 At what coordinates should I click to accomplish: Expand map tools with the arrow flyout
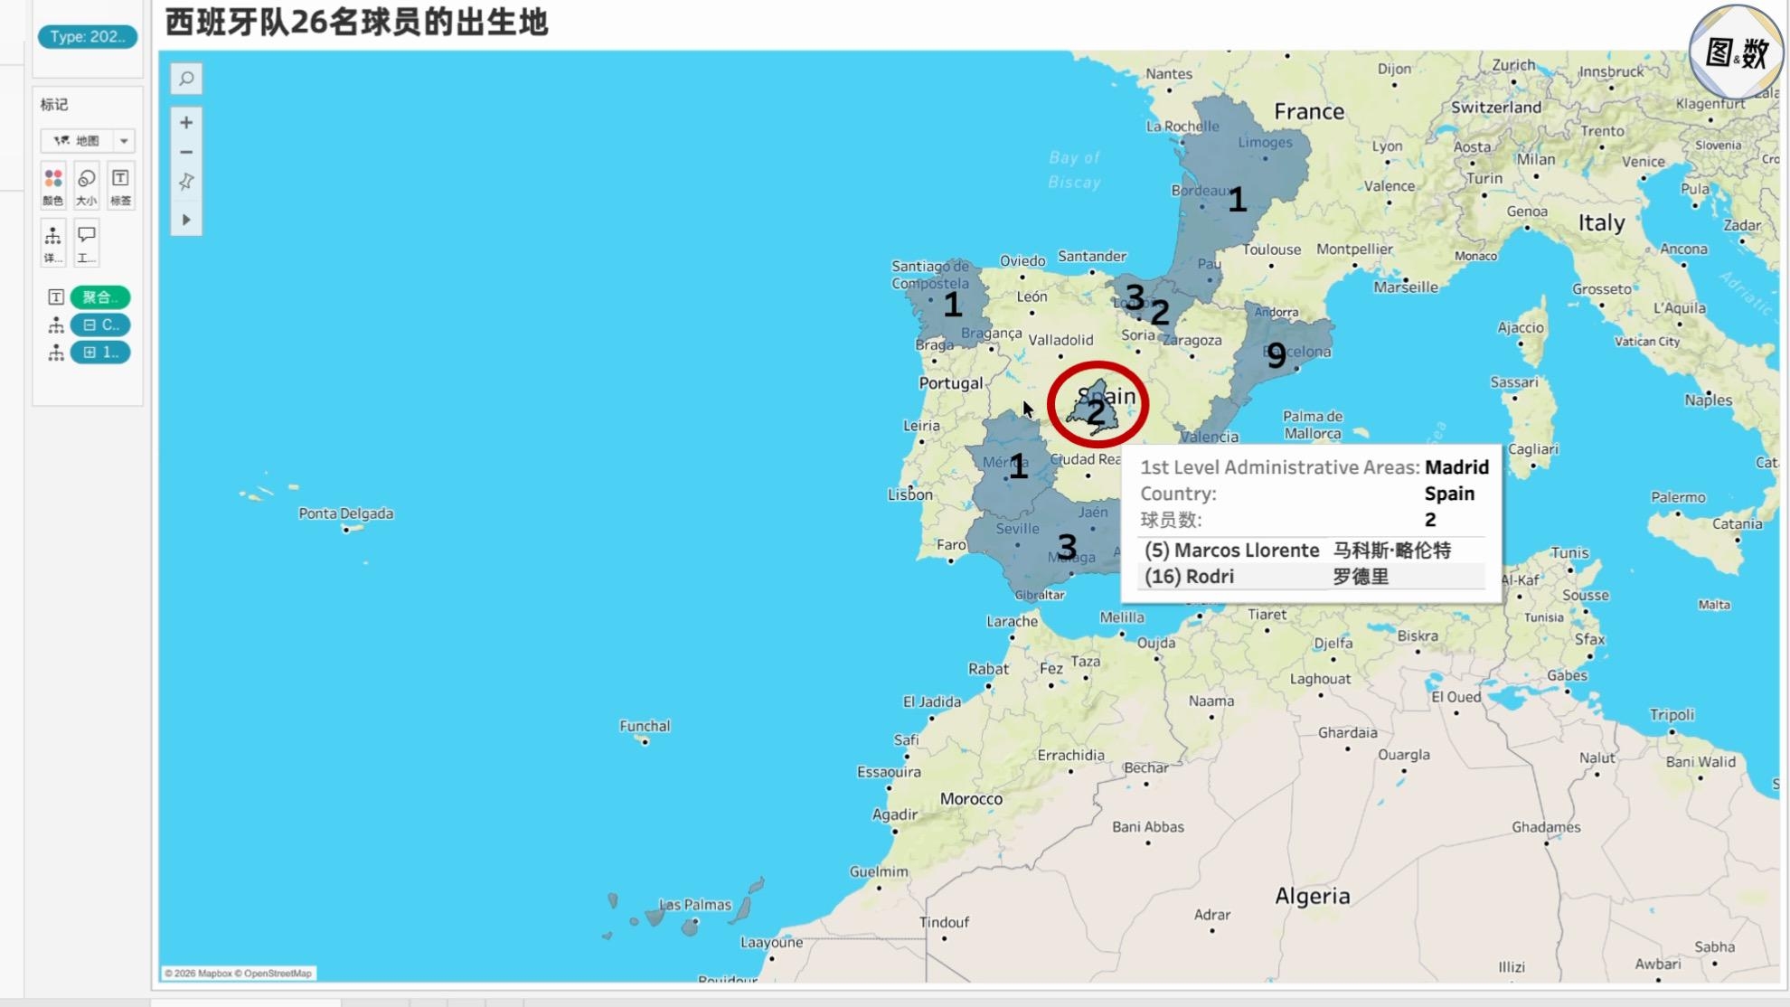[x=186, y=220]
